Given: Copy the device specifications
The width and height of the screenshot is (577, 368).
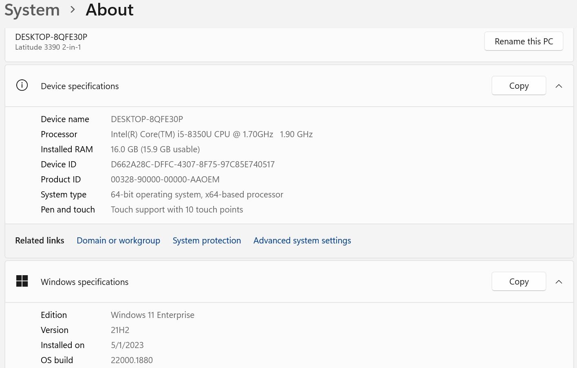Looking at the screenshot, I should (518, 86).
